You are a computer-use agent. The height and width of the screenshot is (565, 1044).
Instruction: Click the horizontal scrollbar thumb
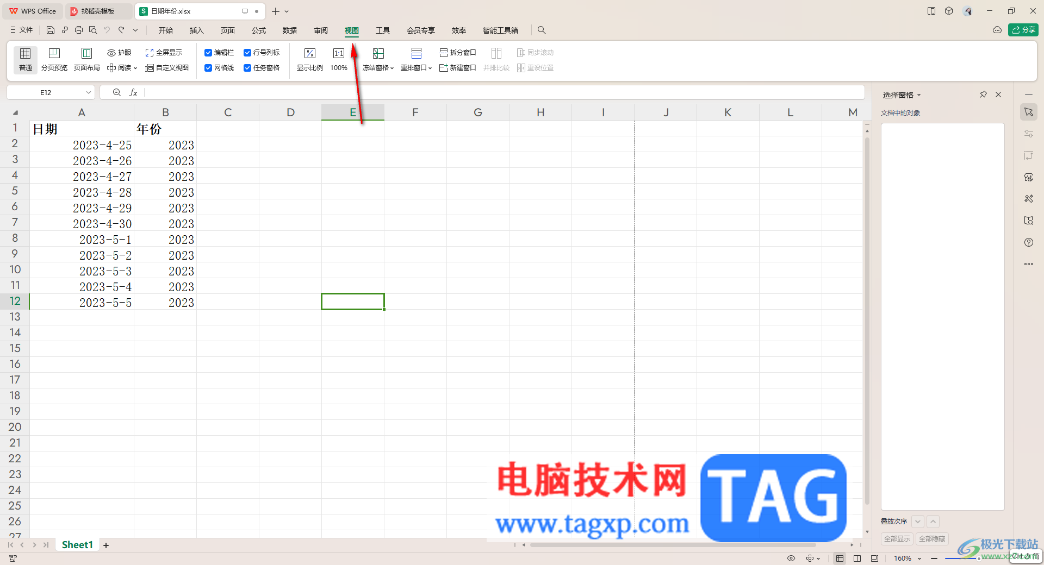(x=673, y=545)
